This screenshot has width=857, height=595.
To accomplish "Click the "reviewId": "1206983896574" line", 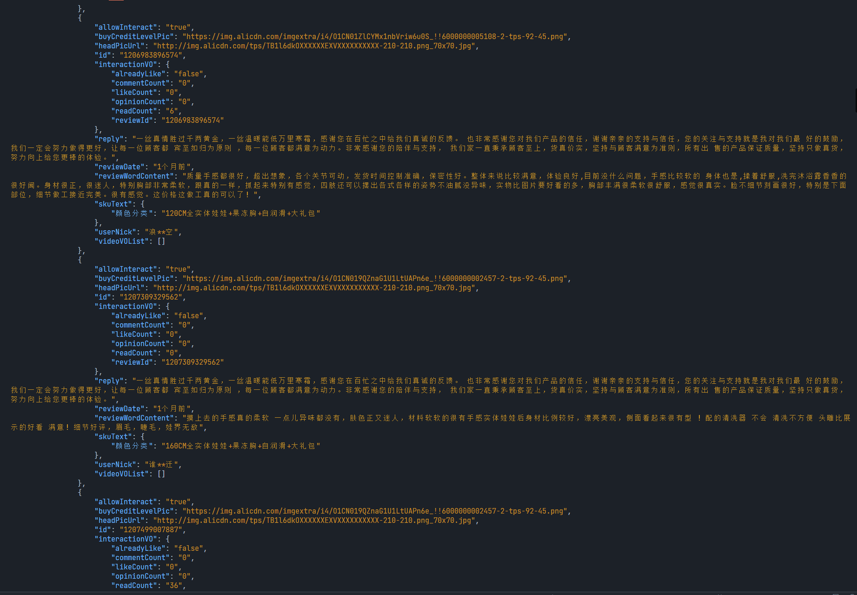I will tap(168, 120).
